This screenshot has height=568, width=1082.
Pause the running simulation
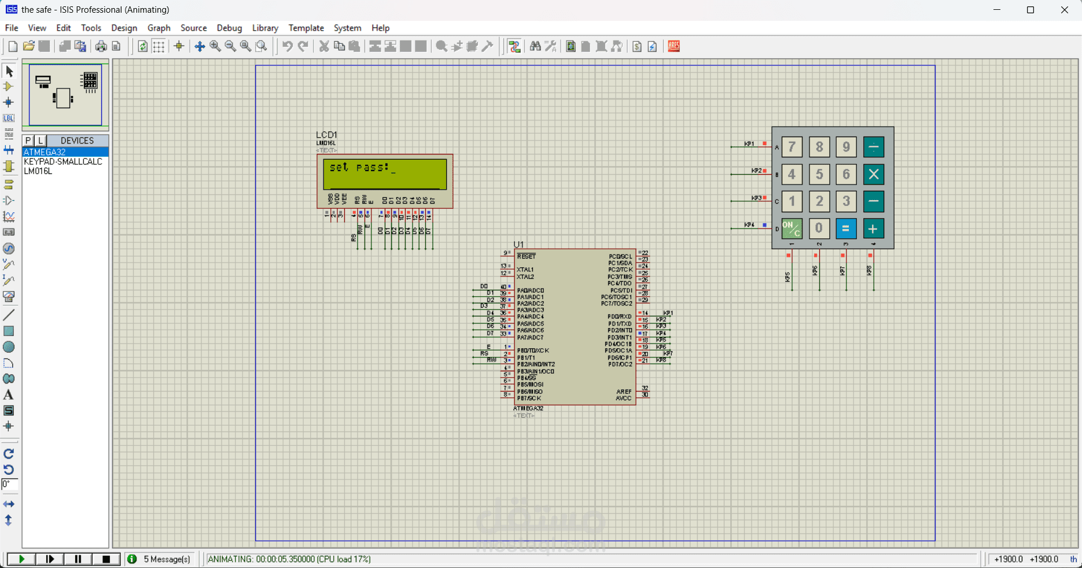pyautogui.click(x=78, y=559)
